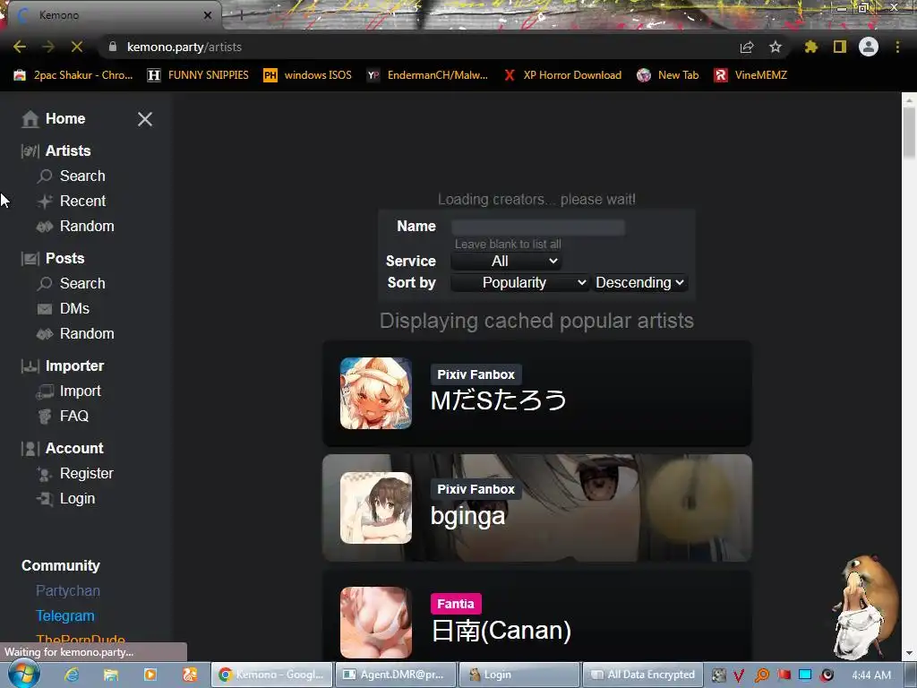Open Importer section heading

(x=74, y=366)
